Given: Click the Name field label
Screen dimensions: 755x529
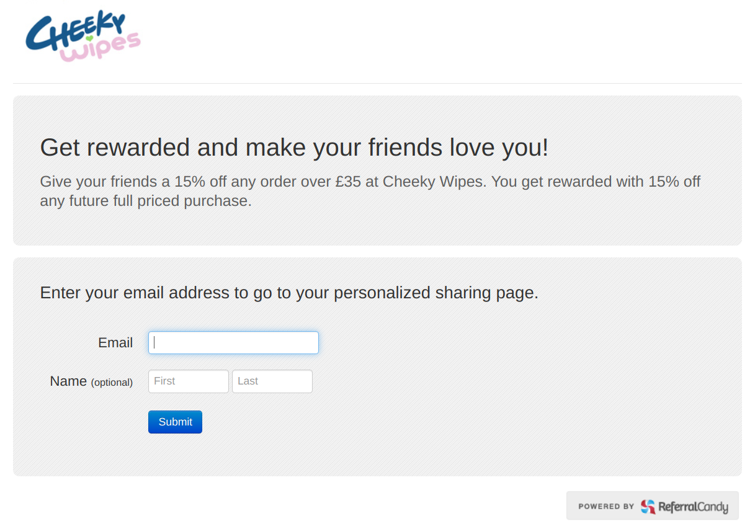Looking at the screenshot, I should 68,381.
